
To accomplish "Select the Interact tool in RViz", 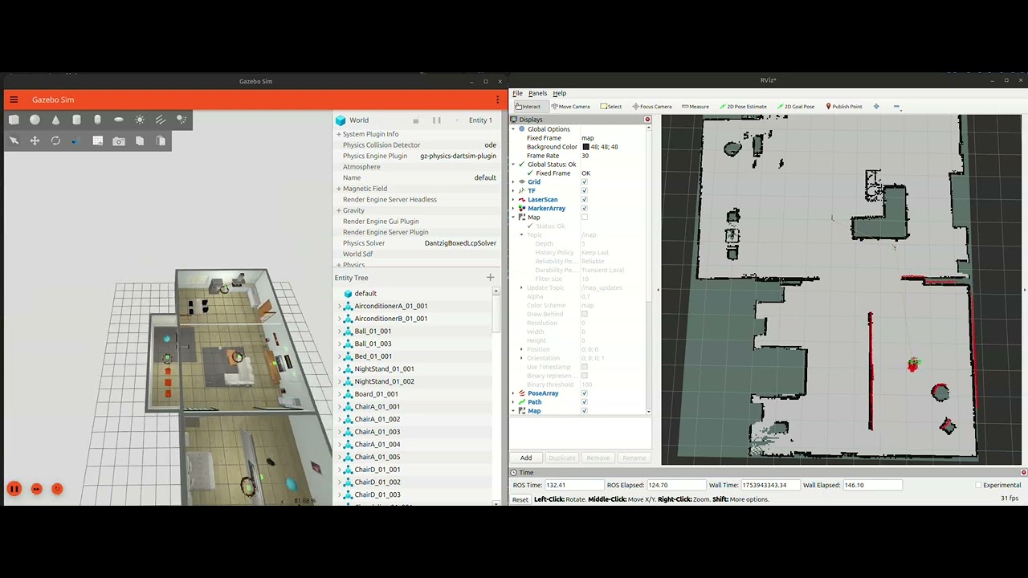I will 528,106.
